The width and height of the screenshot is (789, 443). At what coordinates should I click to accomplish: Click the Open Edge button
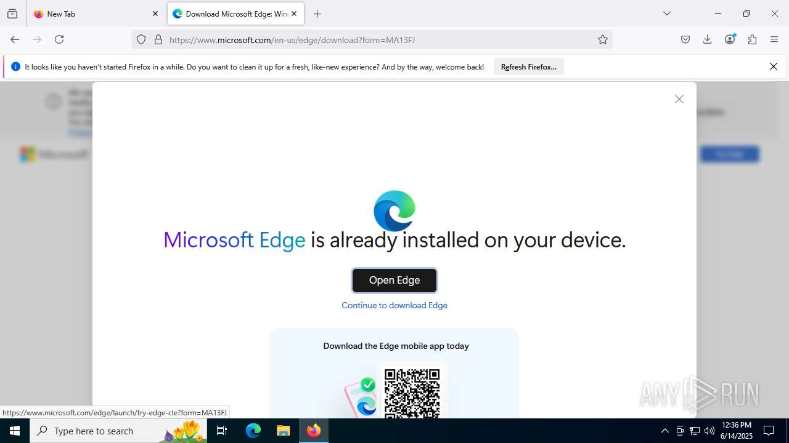pos(394,281)
